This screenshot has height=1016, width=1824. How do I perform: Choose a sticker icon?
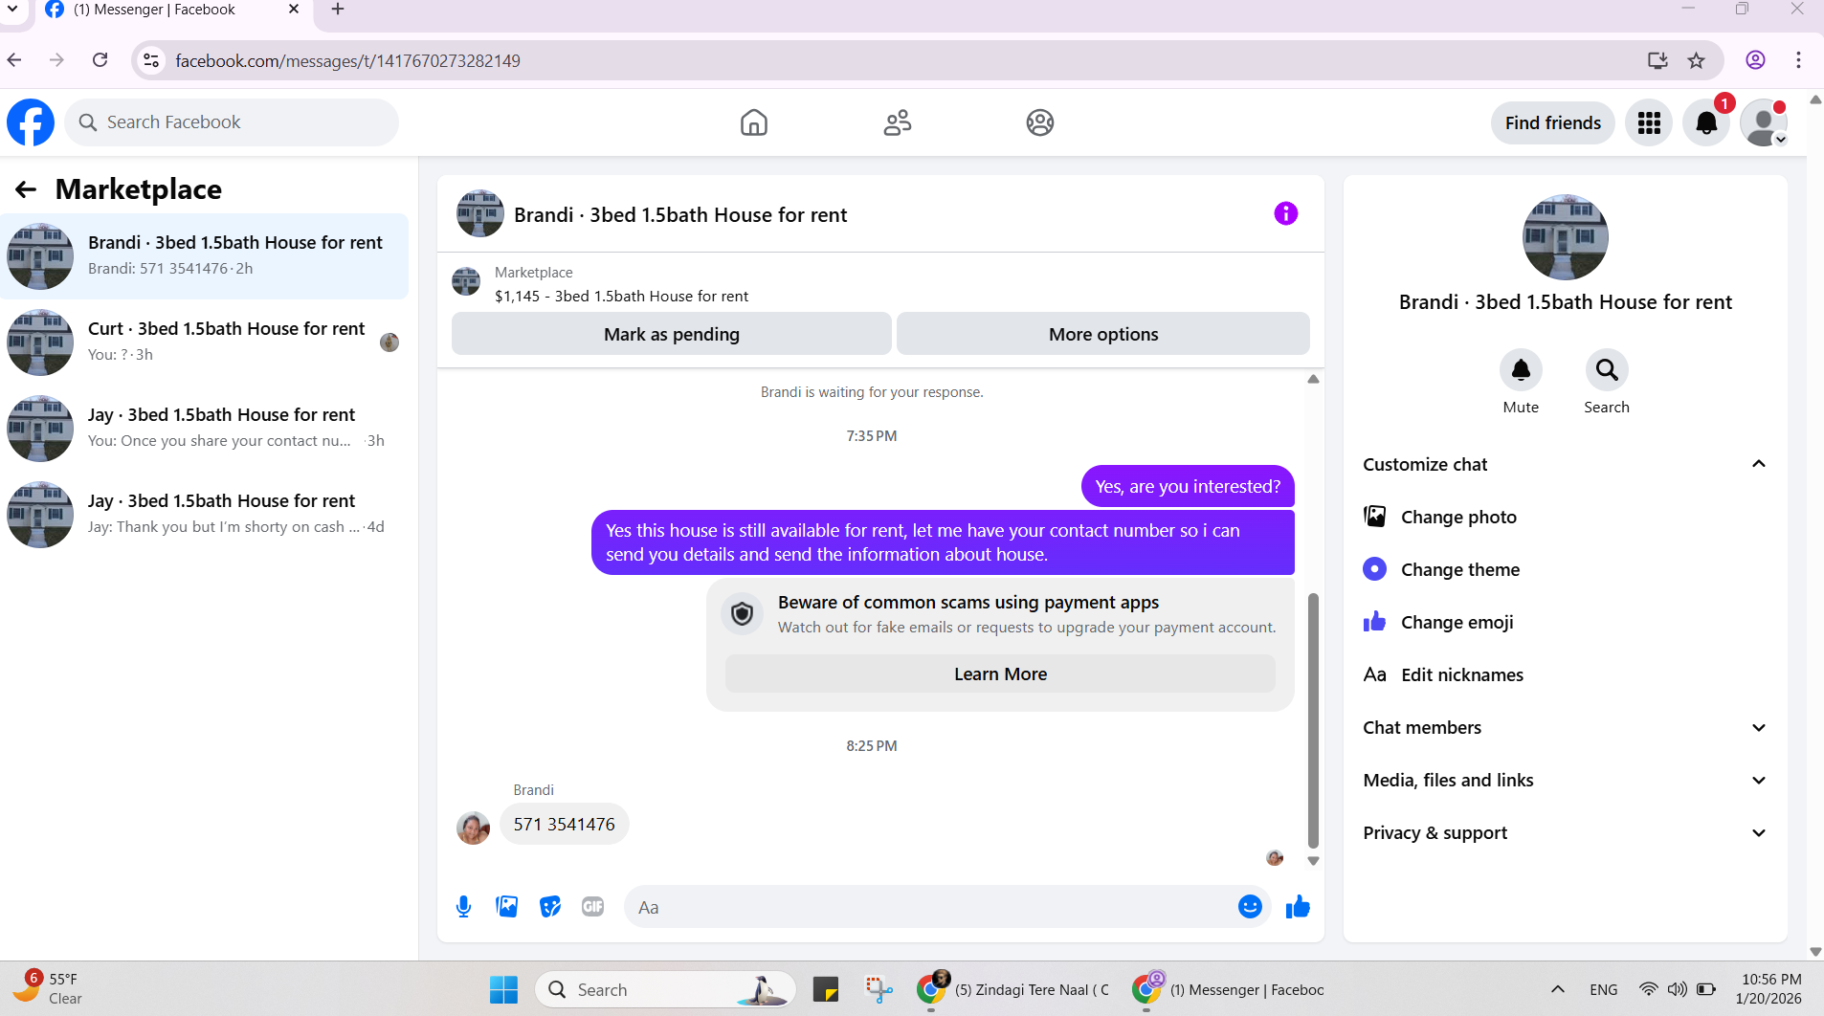pyautogui.click(x=550, y=907)
